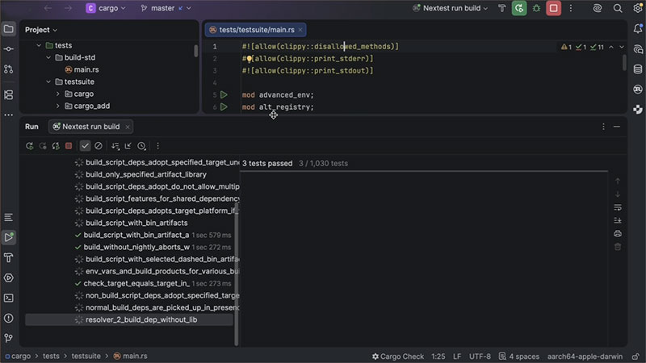Toggle Show Ignored tests filter
This screenshot has width=646, height=363.
click(99, 146)
